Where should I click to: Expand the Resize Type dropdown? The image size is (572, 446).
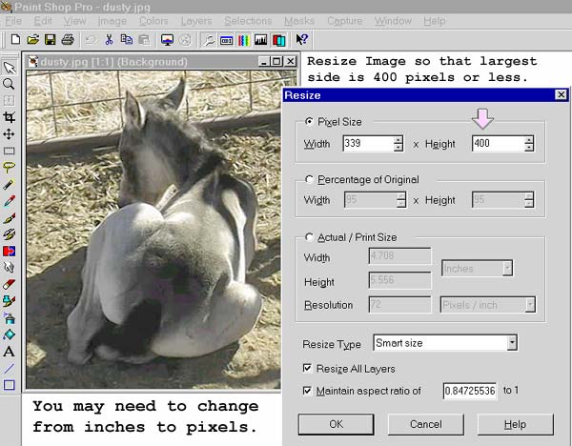point(512,342)
